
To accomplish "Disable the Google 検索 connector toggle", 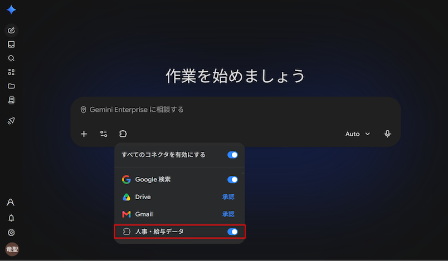I will [232, 180].
